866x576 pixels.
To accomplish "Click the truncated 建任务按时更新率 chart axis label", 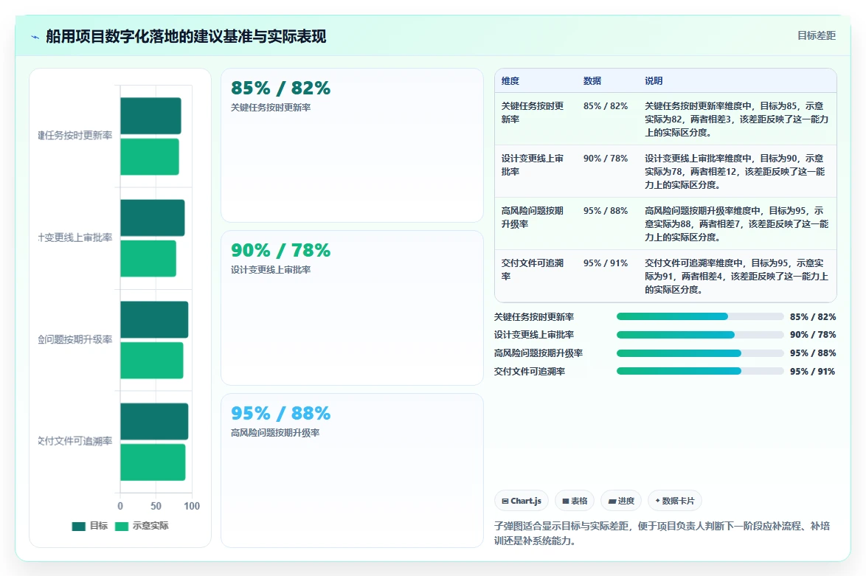I will coord(75,135).
